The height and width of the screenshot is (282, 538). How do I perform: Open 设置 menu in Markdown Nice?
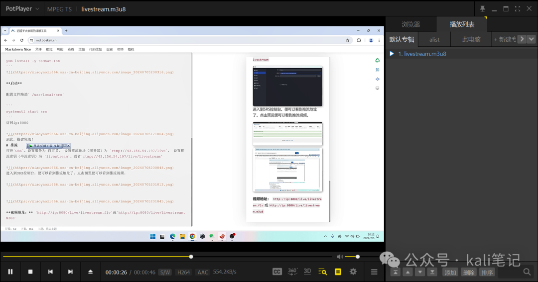pos(109,49)
